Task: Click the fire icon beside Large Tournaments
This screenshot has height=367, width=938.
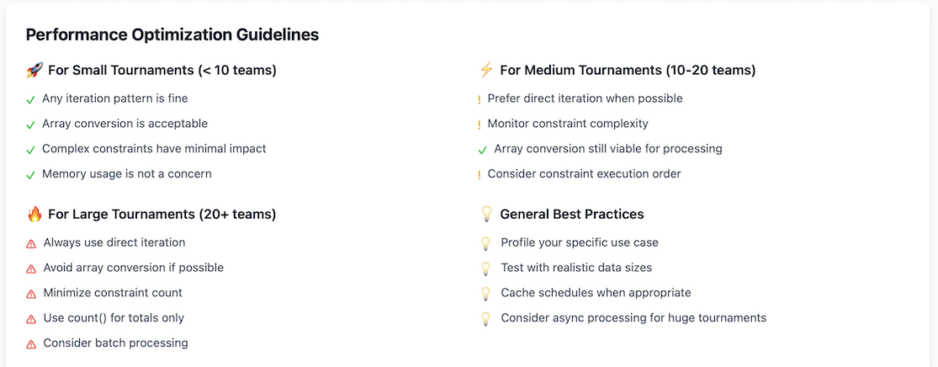Action: (34, 215)
